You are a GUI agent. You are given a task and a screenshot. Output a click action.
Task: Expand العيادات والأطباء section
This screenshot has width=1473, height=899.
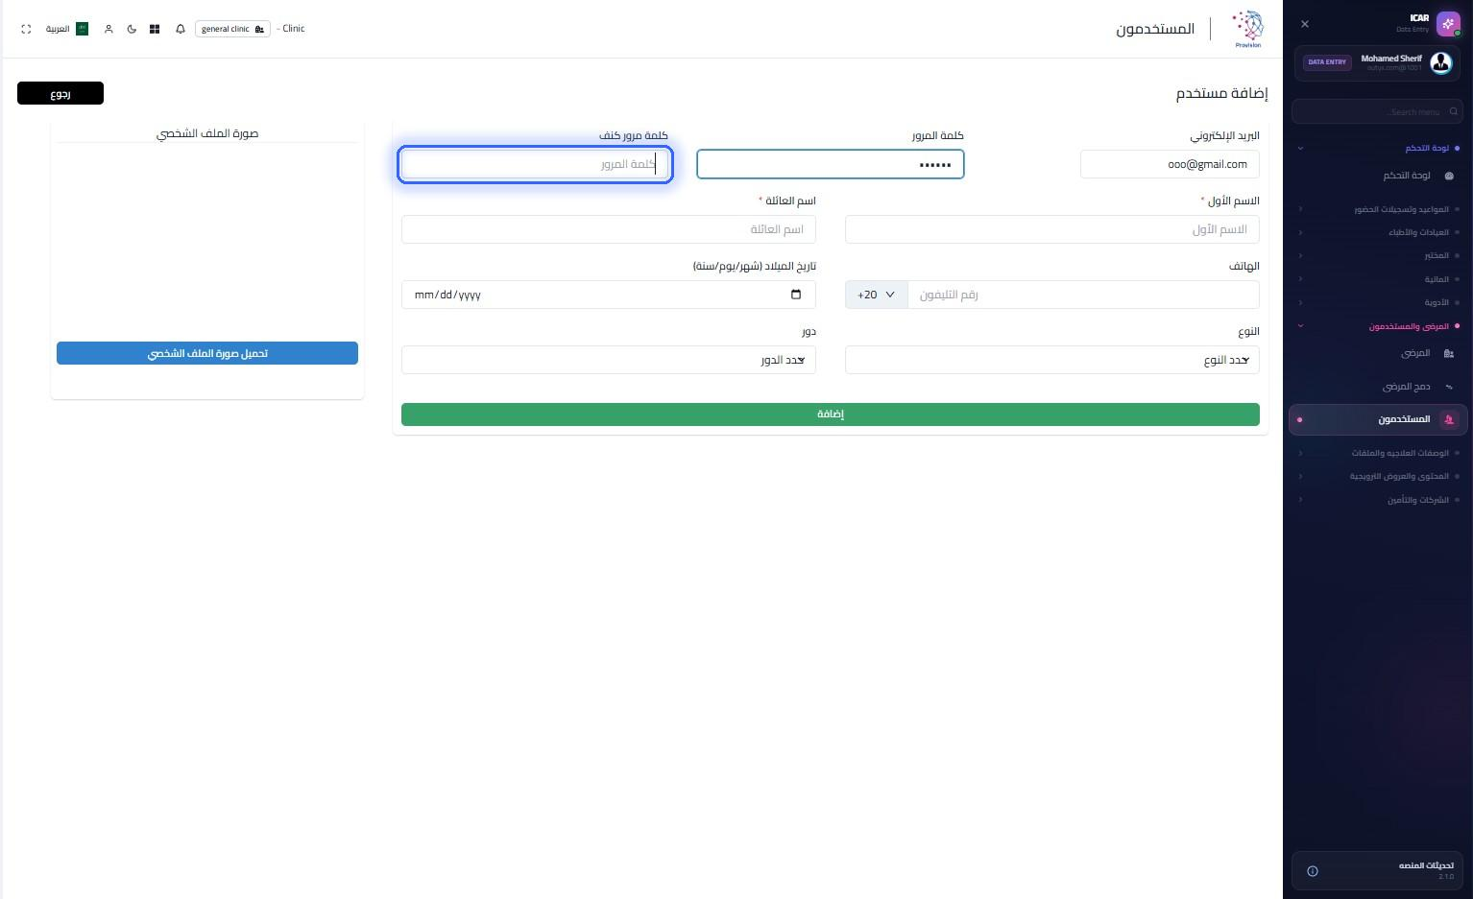(1378, 232)
